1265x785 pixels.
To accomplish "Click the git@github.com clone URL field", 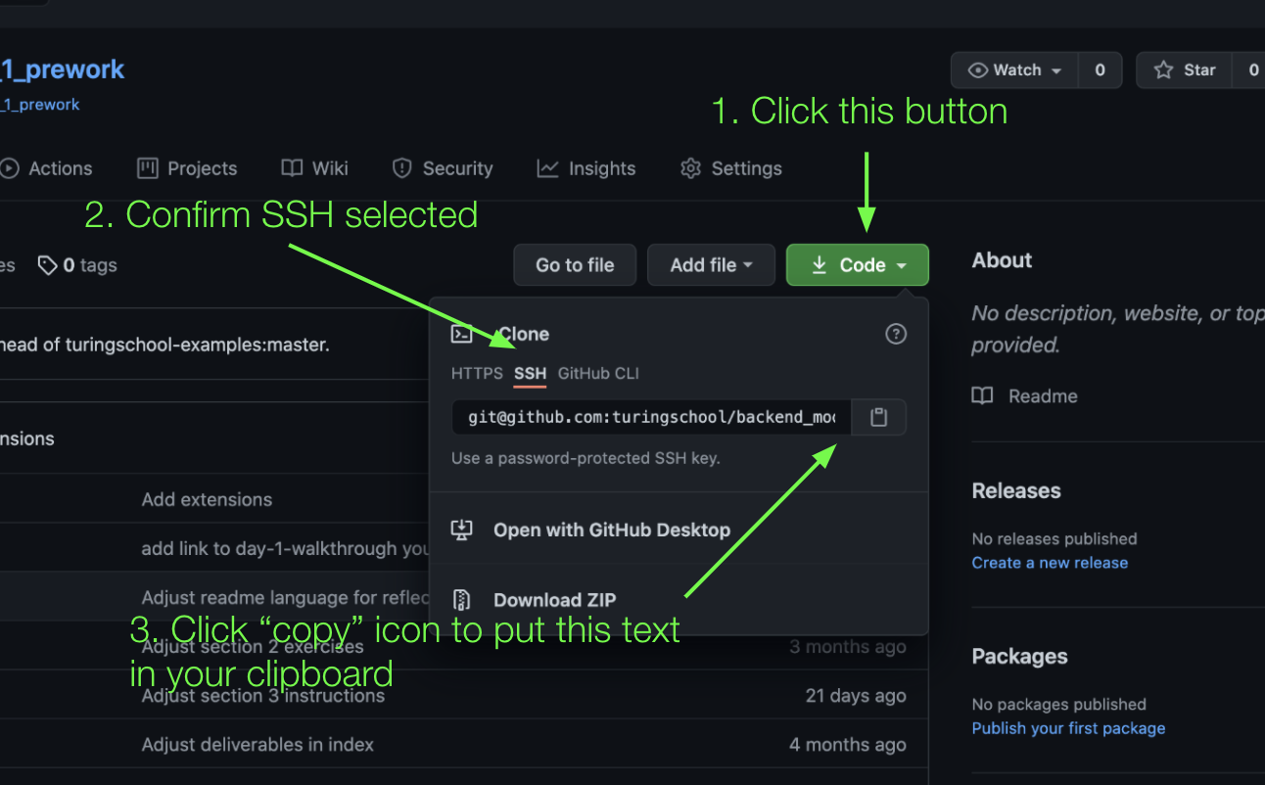I will coord(651,417).
